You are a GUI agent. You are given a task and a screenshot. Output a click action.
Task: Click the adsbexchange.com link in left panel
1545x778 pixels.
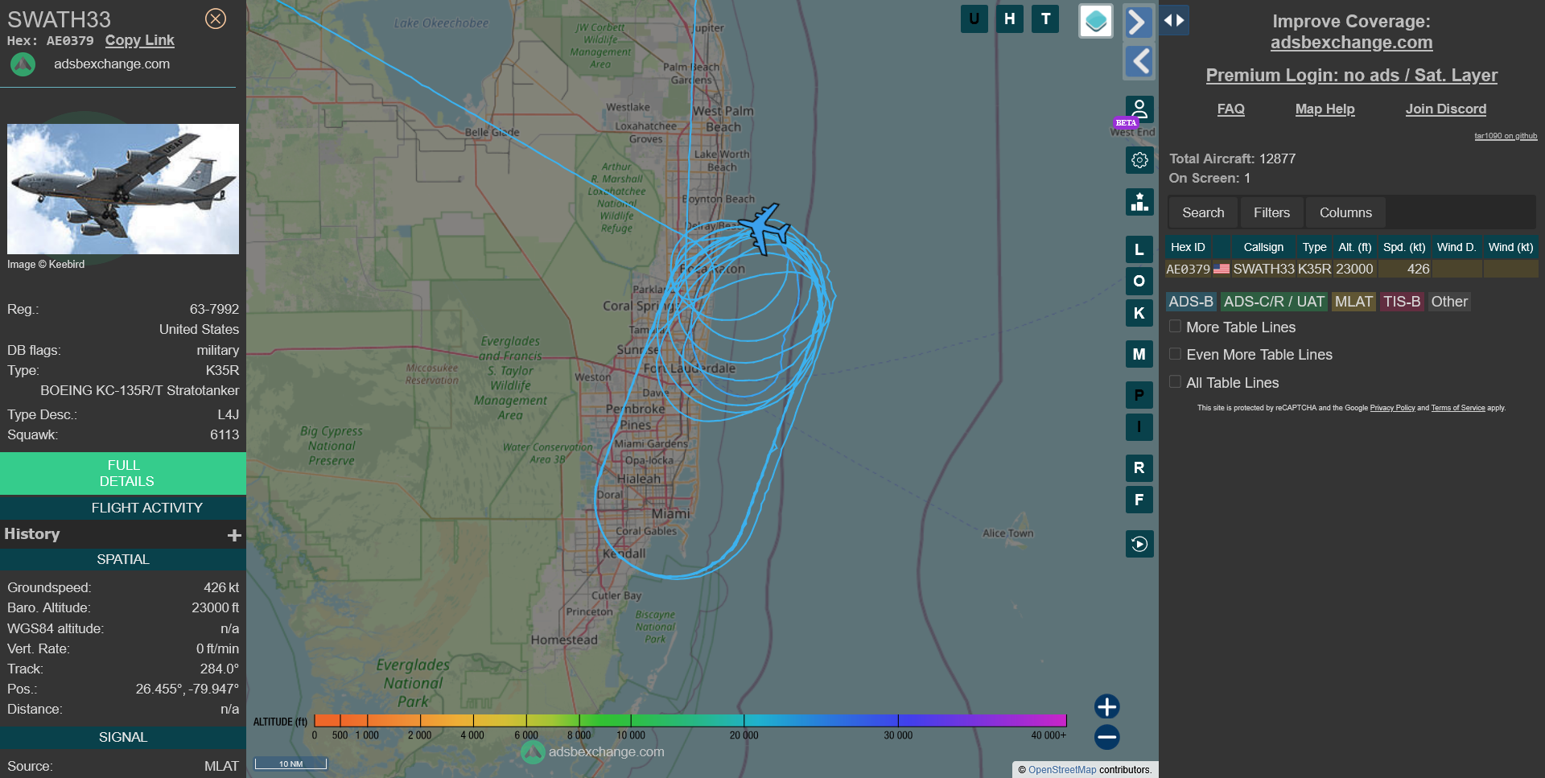pos(112,64)
